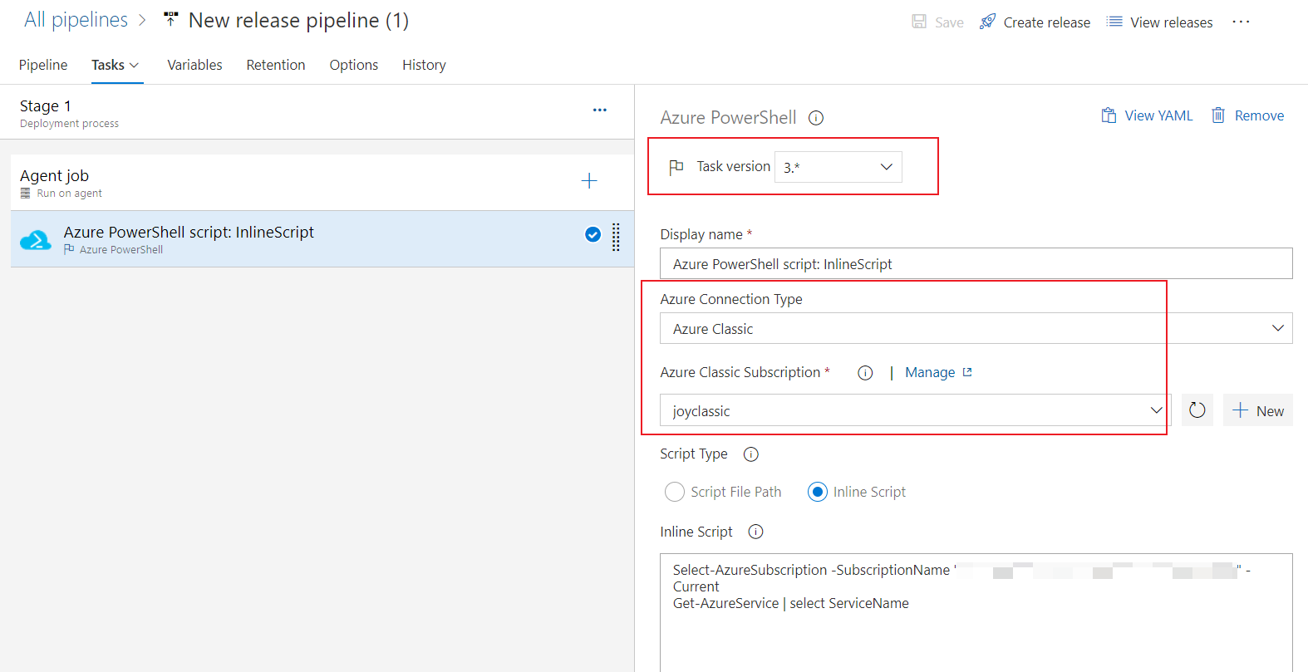
Task: Click the Manage subscription link
Action: tap(930, 372)
